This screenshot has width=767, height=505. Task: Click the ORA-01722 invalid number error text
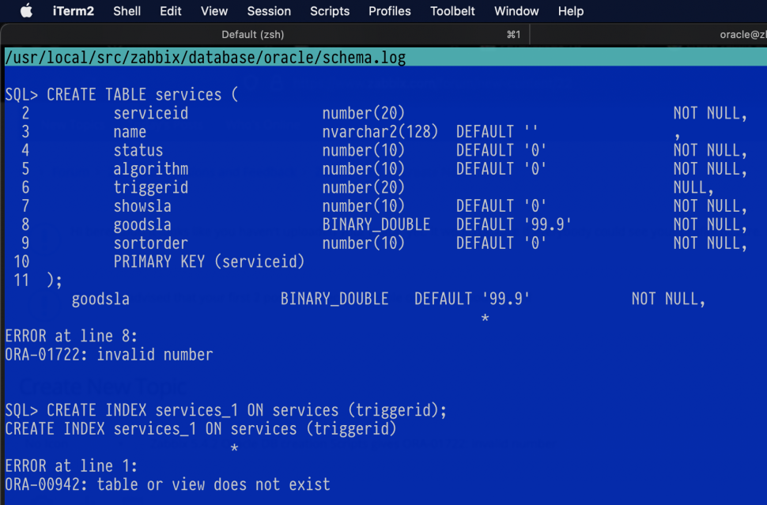pos(109,355)
